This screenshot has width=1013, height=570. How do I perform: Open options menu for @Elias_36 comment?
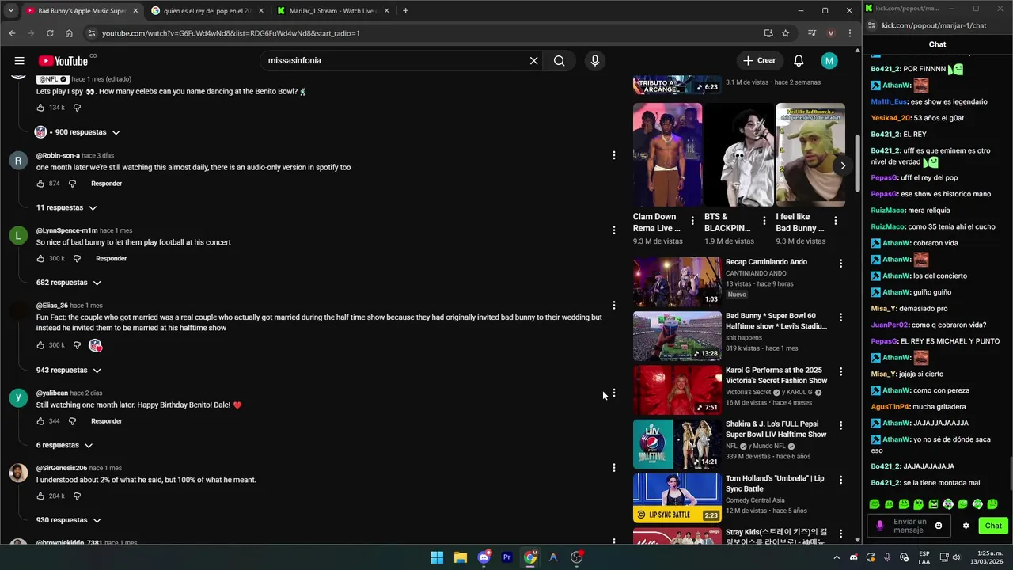(x=613, y=305)
